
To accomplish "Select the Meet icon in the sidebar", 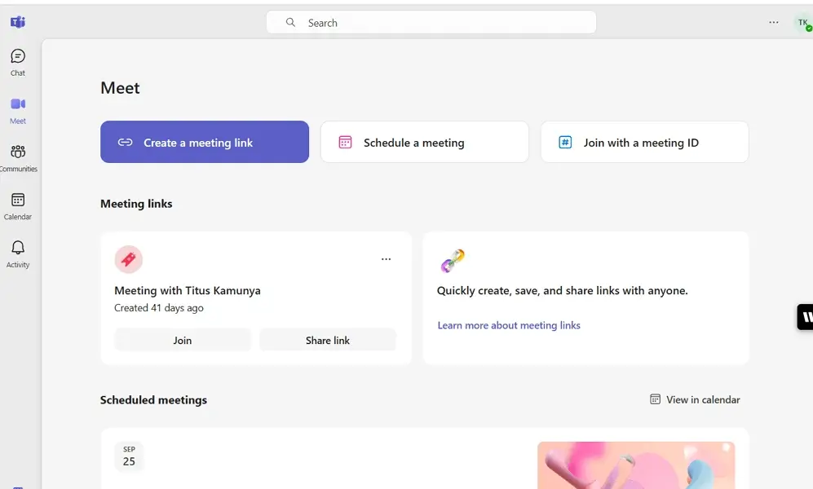I will pyautogui.click(x=17, y=108).
